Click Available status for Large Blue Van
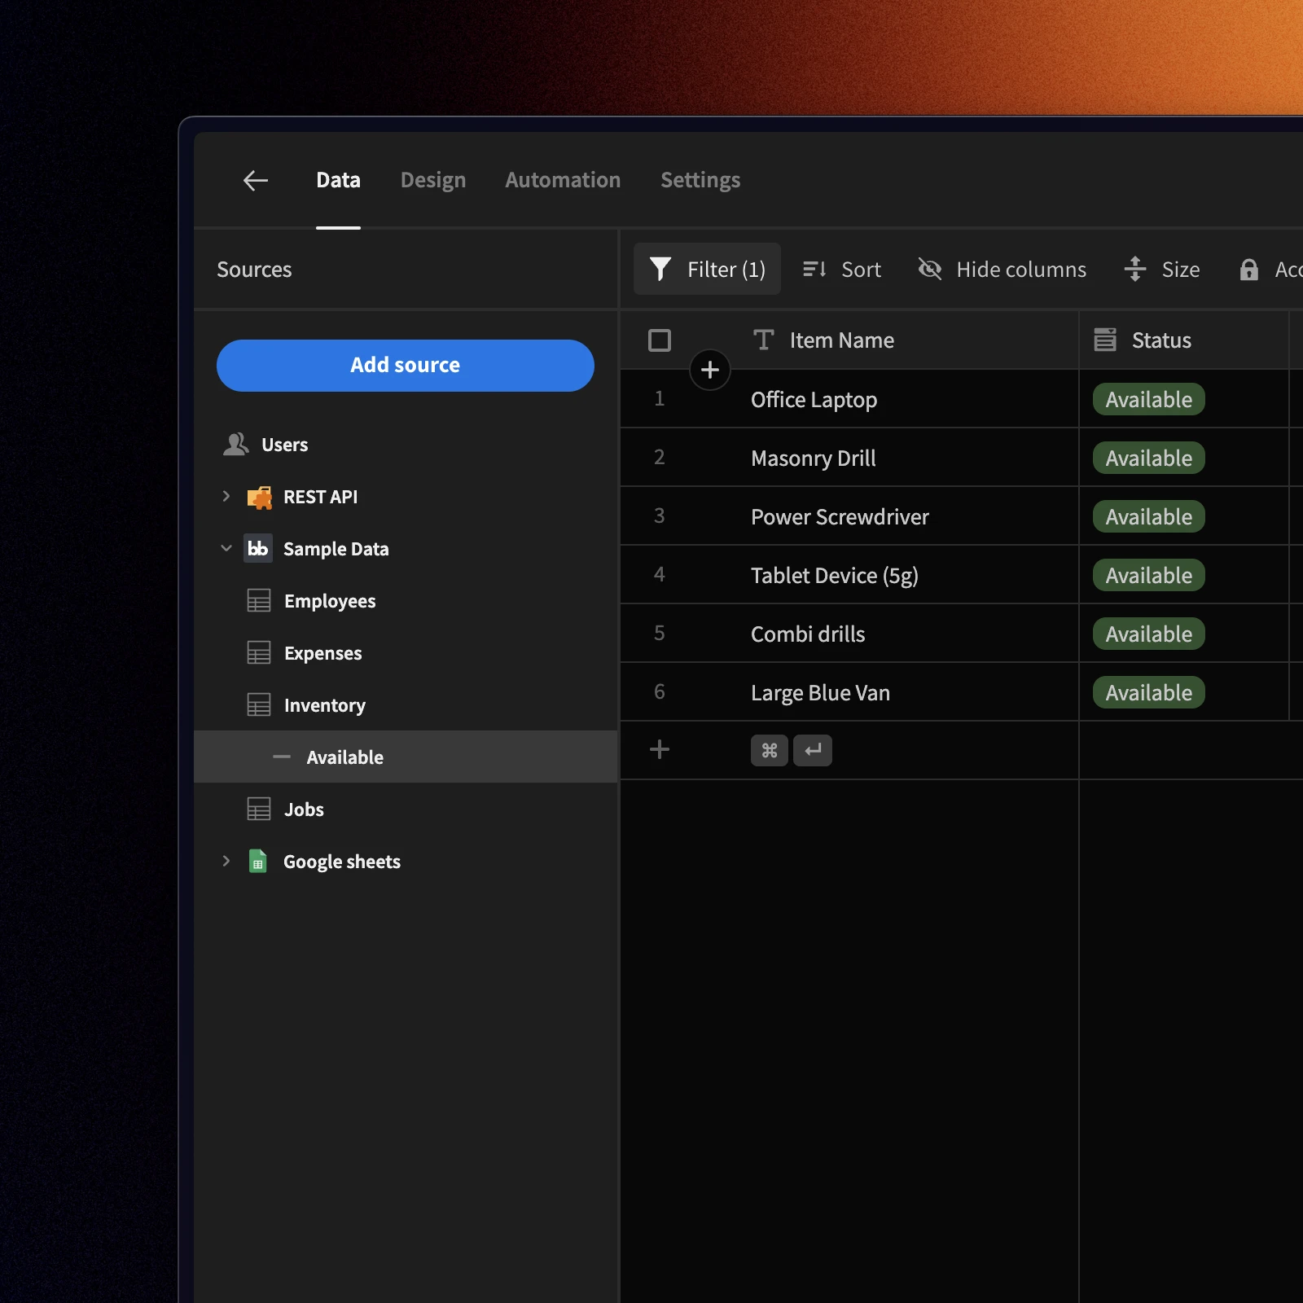The height and width of the screenshot is (1303, 1303). [x=1149, y=692]
